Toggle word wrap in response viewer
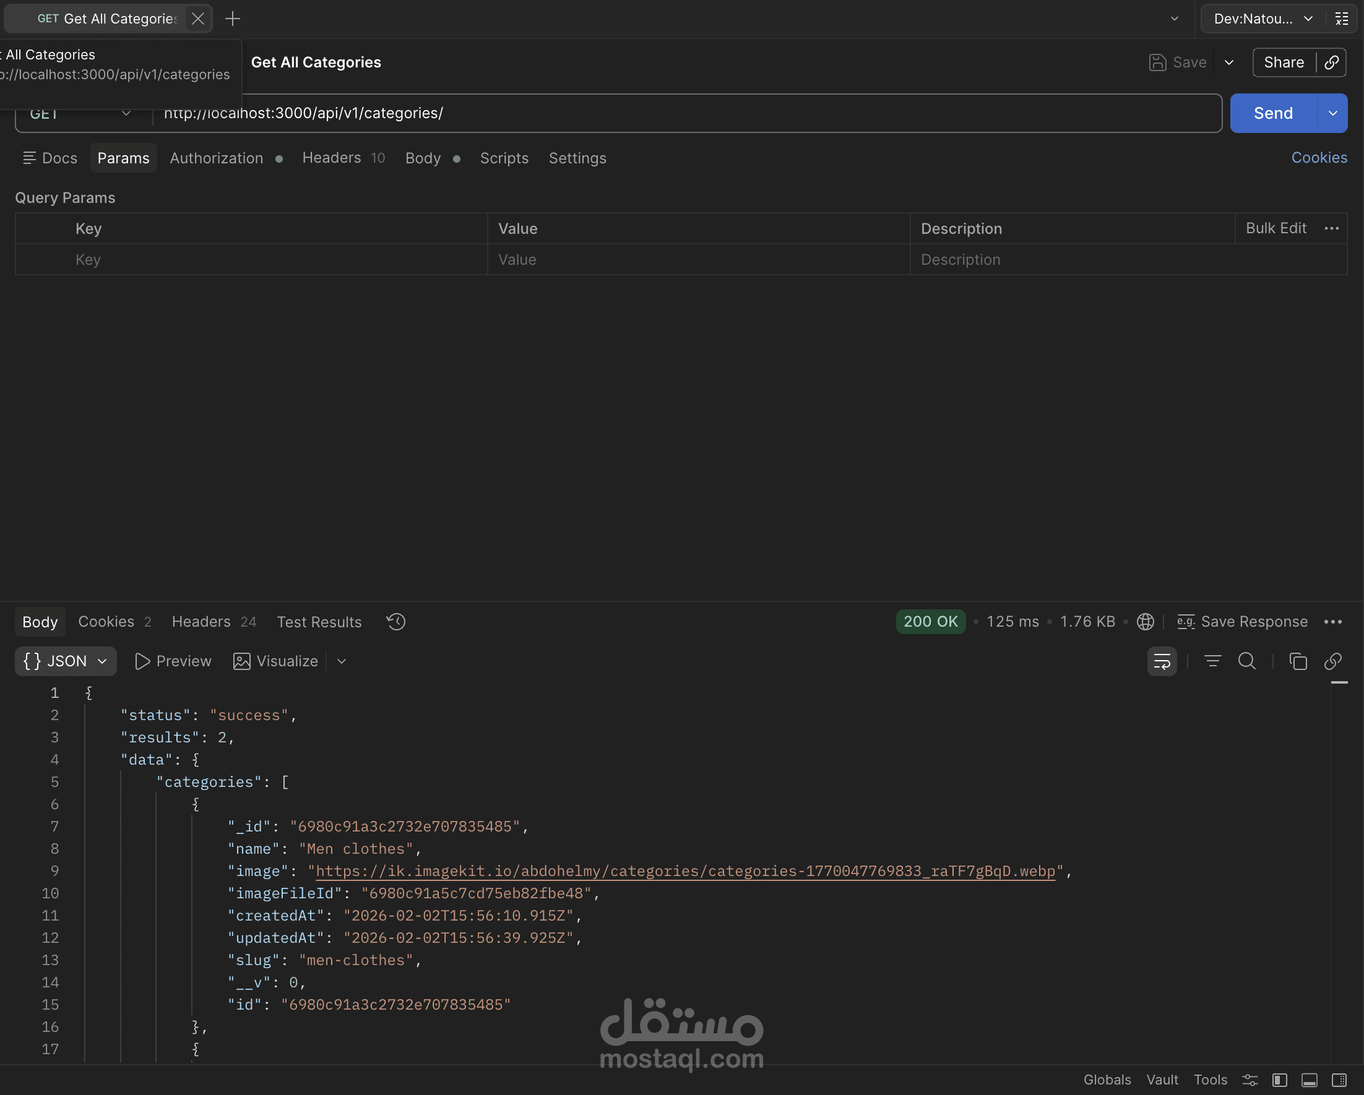1364x1095 pixels. (1162, 661)
